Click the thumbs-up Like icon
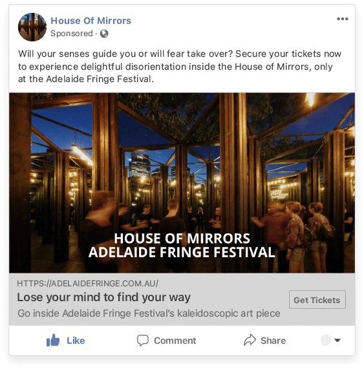Viewport: 364px width, 369px height. (x=53, y=340)
